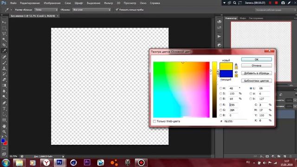
Task: Select the Lab b radio button
Action: (251, 99)
